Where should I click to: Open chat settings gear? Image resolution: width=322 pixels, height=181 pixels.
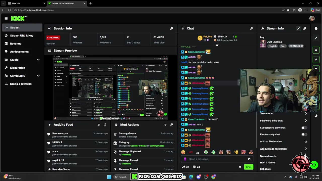tap(240, 167)
